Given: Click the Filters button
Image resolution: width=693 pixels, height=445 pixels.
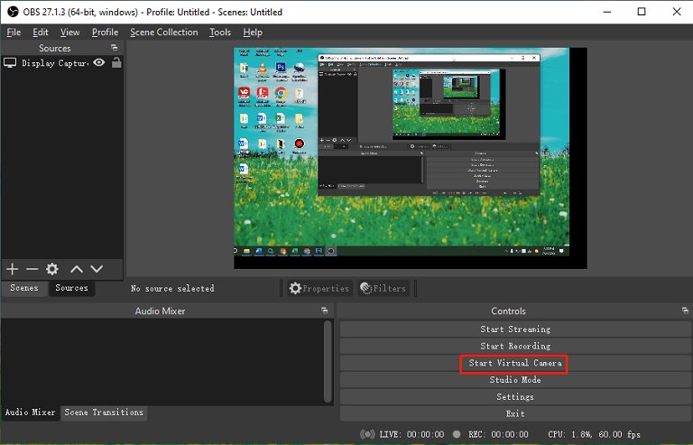Looking at the screenshot, I should click(x=383, y=288).
